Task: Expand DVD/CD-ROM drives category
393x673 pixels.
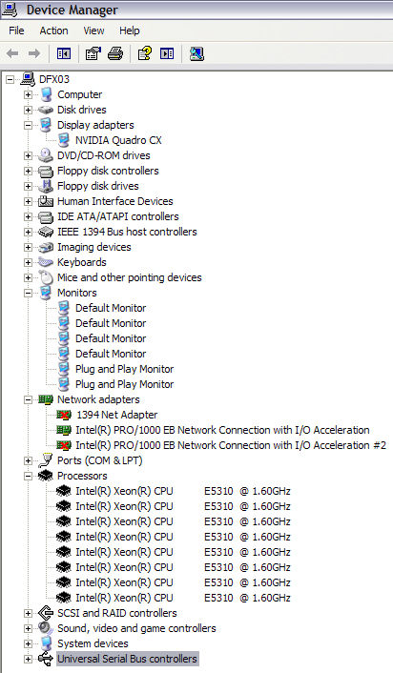Action: pyautogui.click(x=28, y=155)
